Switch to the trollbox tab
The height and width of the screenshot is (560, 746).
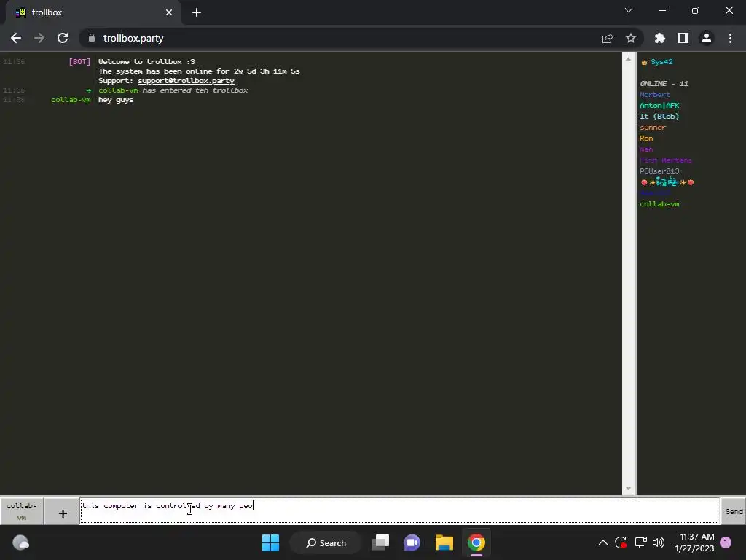click(93, 12)
